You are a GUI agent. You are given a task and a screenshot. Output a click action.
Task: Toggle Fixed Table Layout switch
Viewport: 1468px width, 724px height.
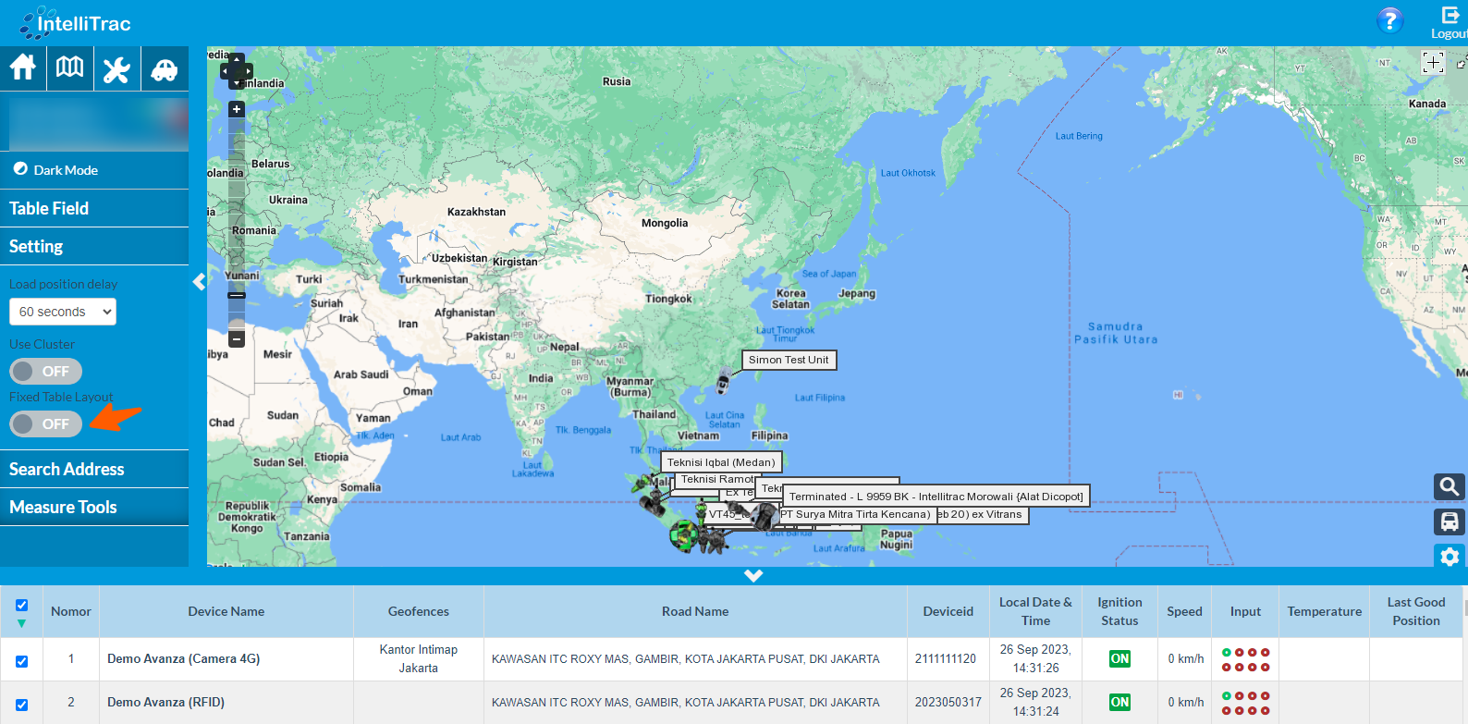click(46, 423)
